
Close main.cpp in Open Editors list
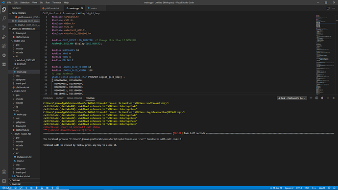[13, 21]
